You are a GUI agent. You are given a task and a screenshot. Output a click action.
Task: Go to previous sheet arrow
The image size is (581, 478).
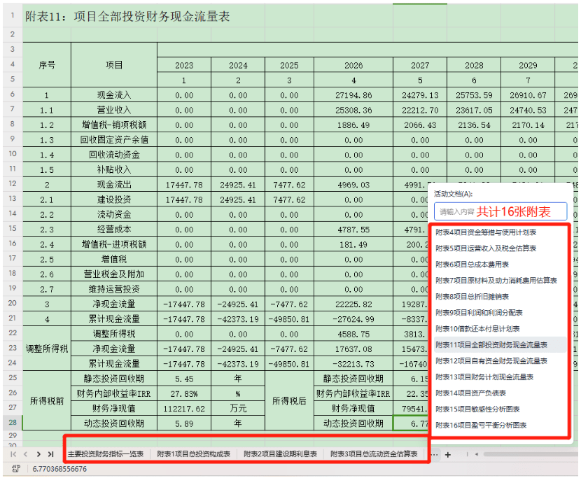tap(26, 454)
